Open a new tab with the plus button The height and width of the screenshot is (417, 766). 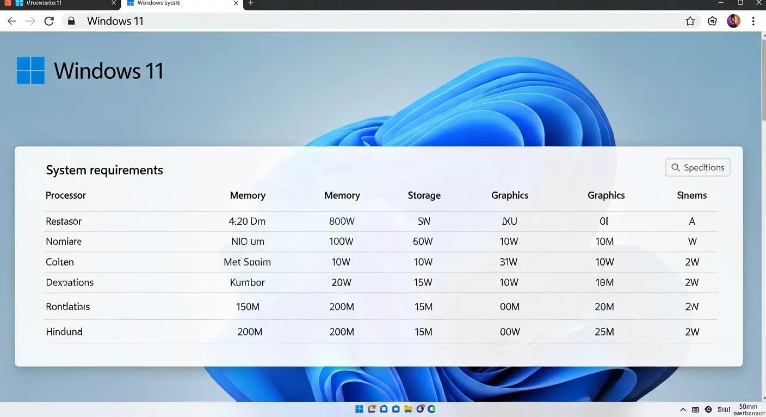[x=251, y=3]
